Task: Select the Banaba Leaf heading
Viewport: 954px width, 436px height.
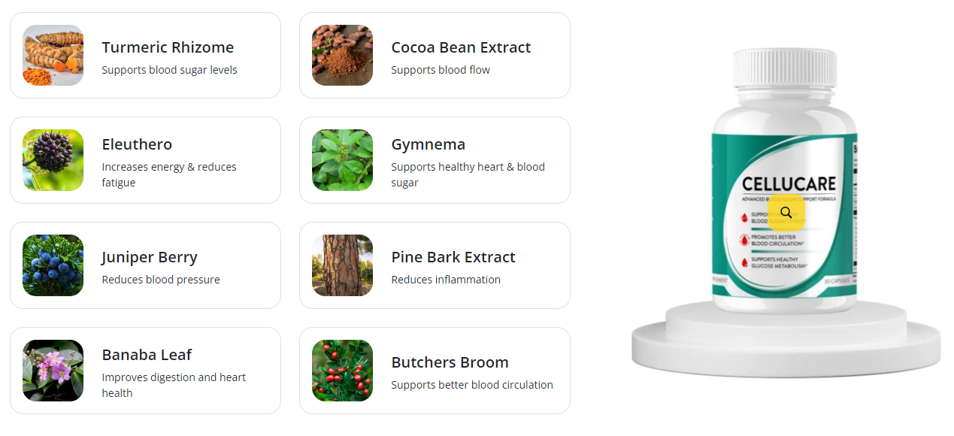Action: (x=147, y=355)
